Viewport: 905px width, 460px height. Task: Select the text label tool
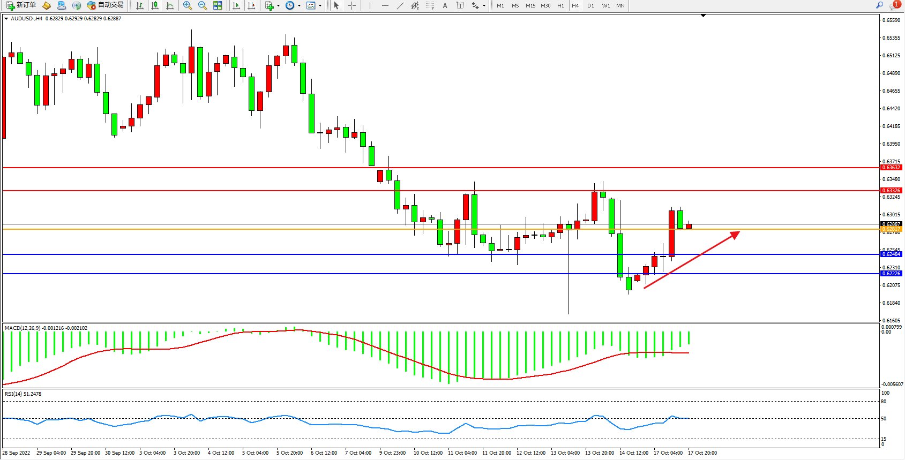(460, 5)
